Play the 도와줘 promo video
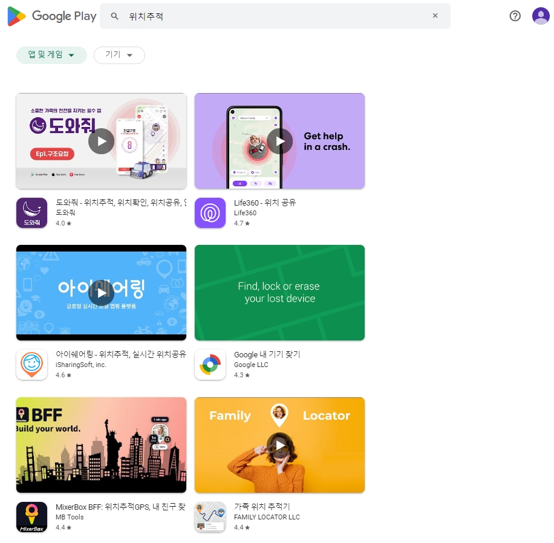 point(102,141)
